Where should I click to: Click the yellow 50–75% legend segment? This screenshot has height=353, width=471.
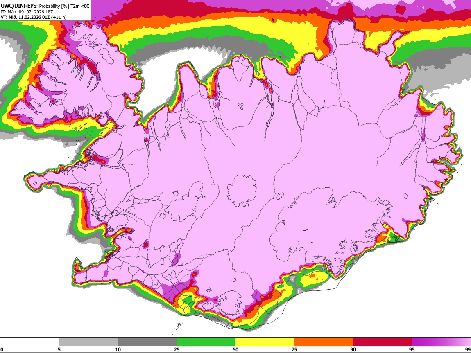[x=265, y=342]
